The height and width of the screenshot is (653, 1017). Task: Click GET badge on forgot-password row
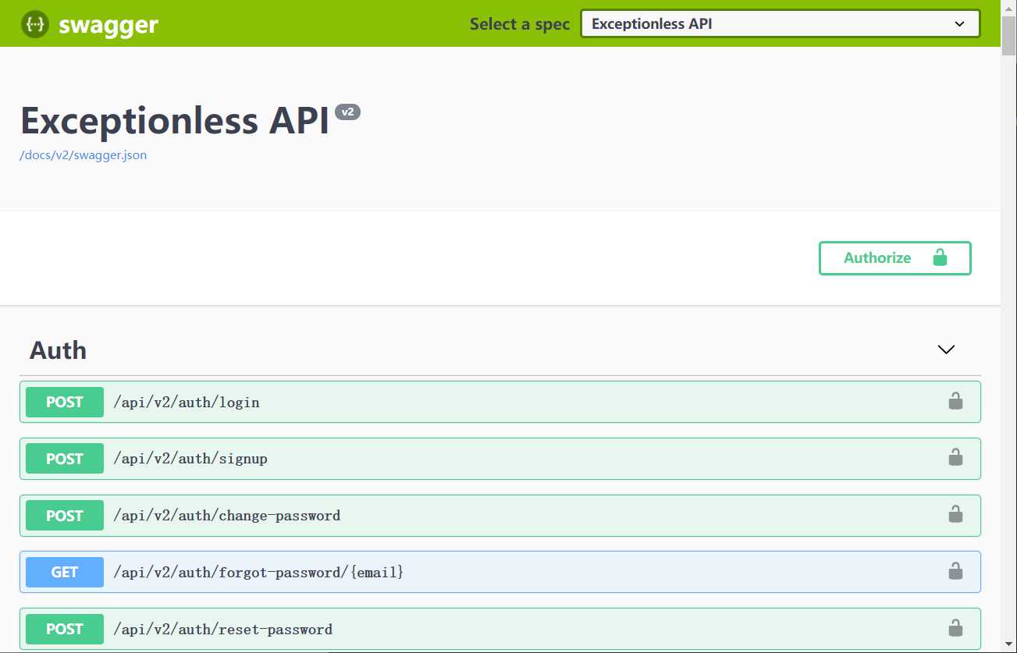(65, 572)
